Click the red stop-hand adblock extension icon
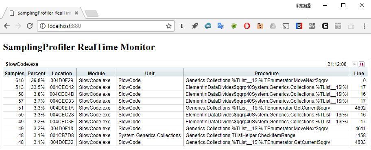This screenshot has height=150, width=371. coord(247,26)
